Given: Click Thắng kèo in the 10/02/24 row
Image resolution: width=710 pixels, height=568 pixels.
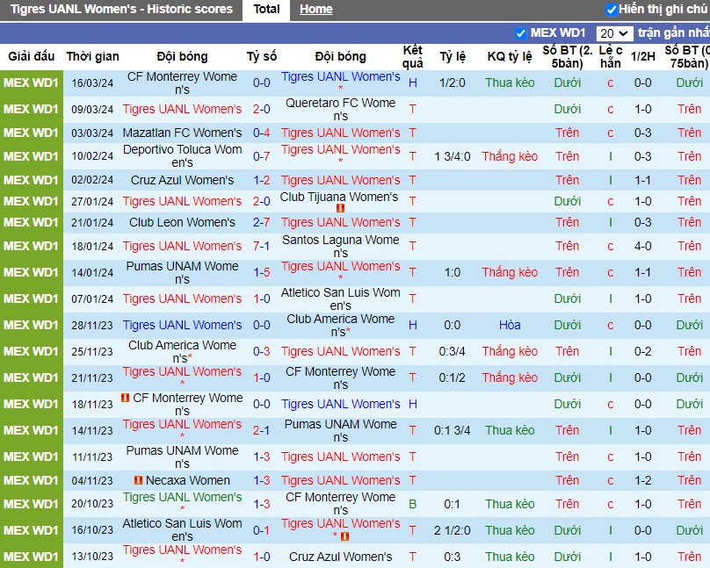Looking at the screenshot, I should point(510,156).
